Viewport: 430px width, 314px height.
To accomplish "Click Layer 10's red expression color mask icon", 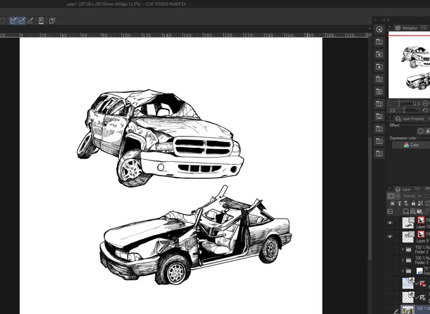I will point(421,220).
